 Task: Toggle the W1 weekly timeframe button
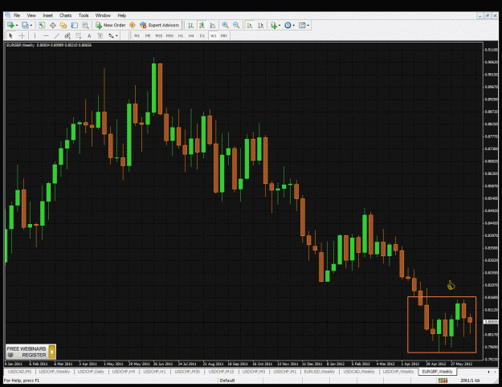click(x=213, y=36)
